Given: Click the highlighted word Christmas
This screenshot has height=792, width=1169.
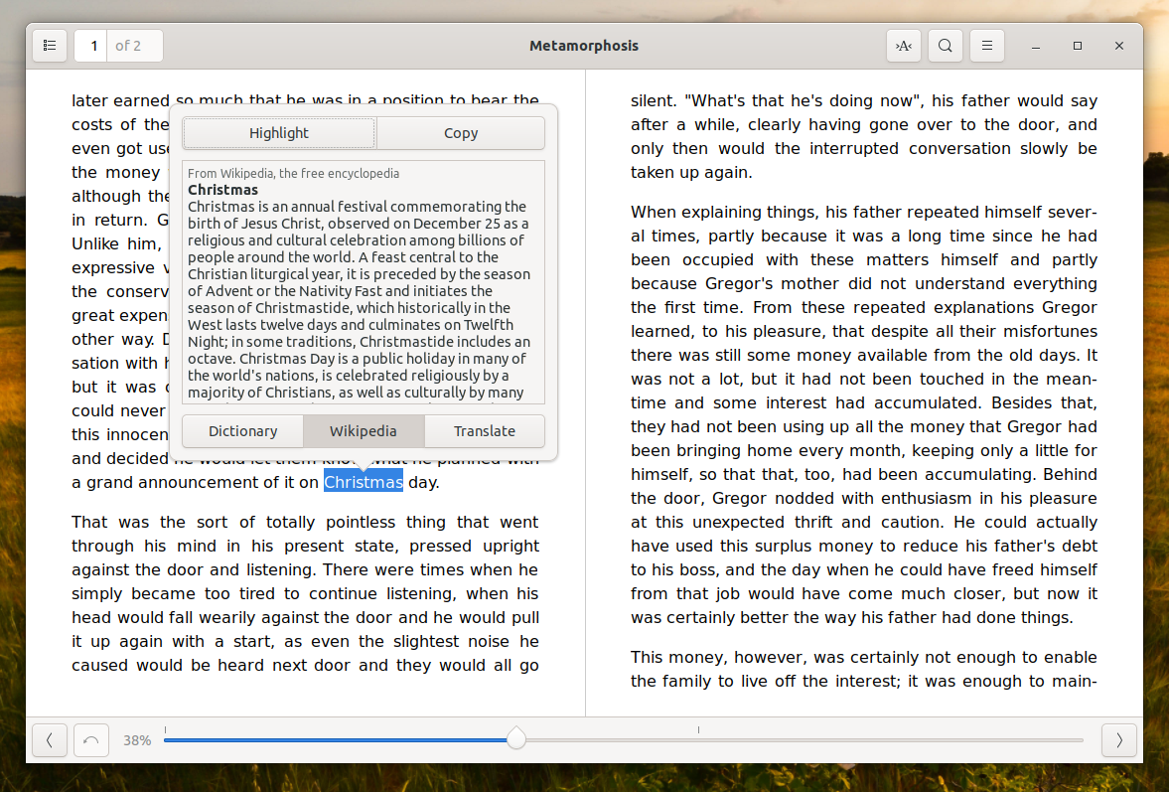Looking at the screenshot, I should pos(363,482).
